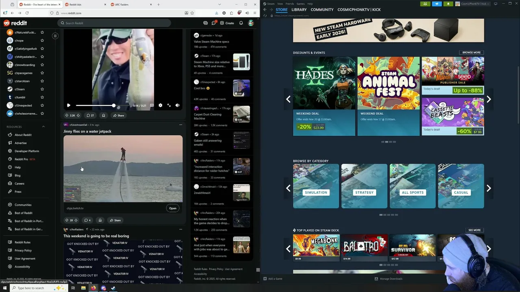
Task: Open video settings gear in Reddit player
Action: [x=160, y=105]
